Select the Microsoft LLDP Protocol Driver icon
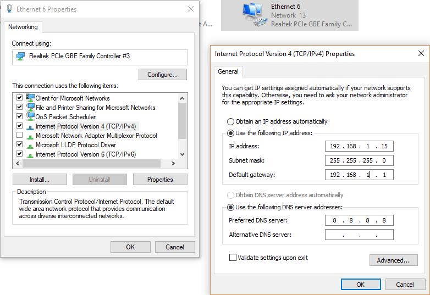This screenshot has width=430, height=295. [x=30, y=145]
